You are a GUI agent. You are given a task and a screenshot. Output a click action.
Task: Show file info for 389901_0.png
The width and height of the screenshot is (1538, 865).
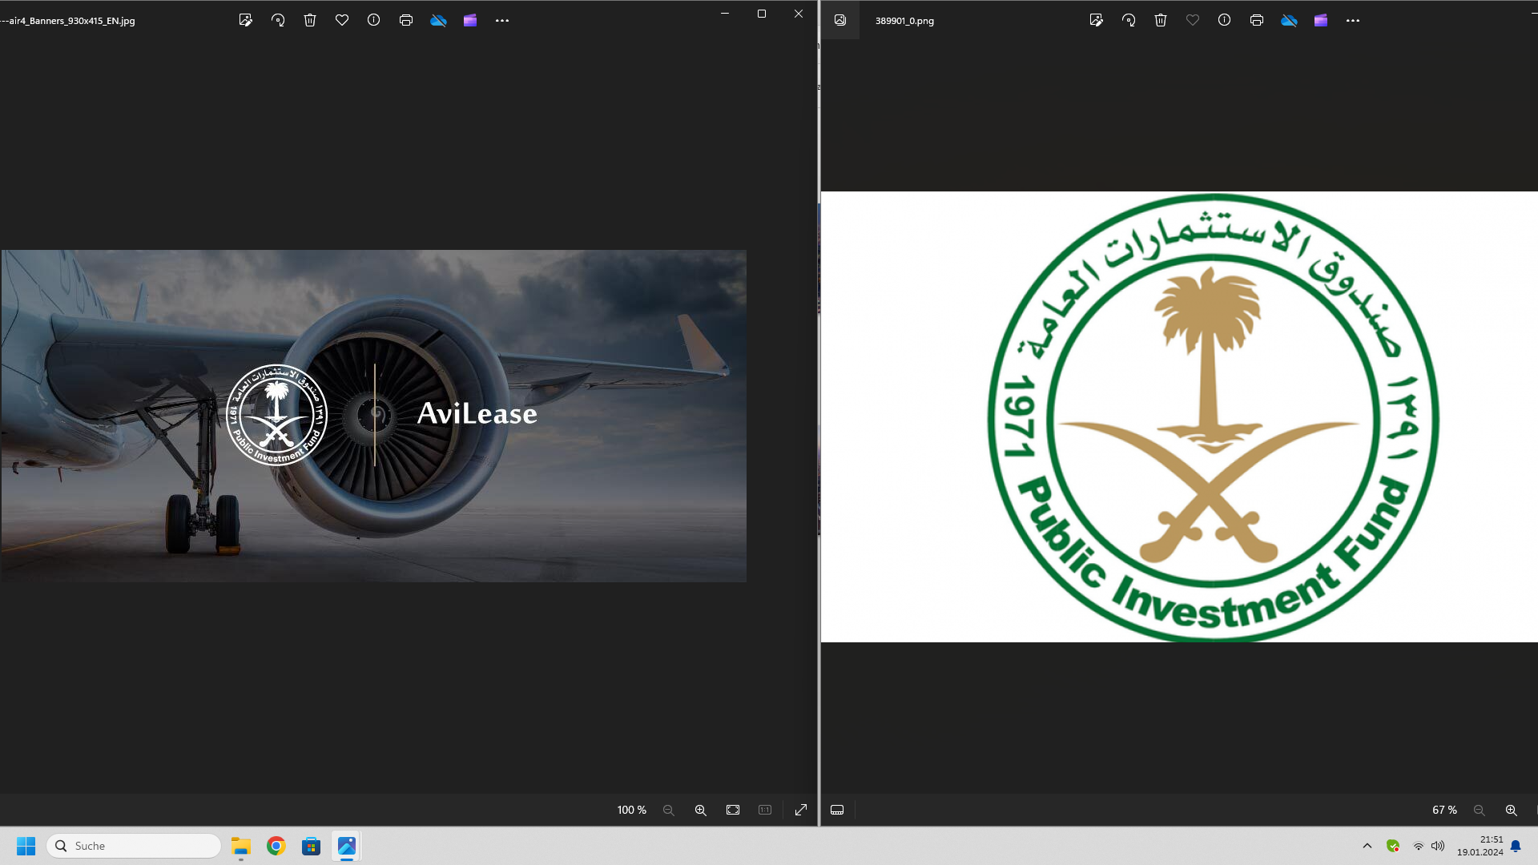click(1225, 21)
